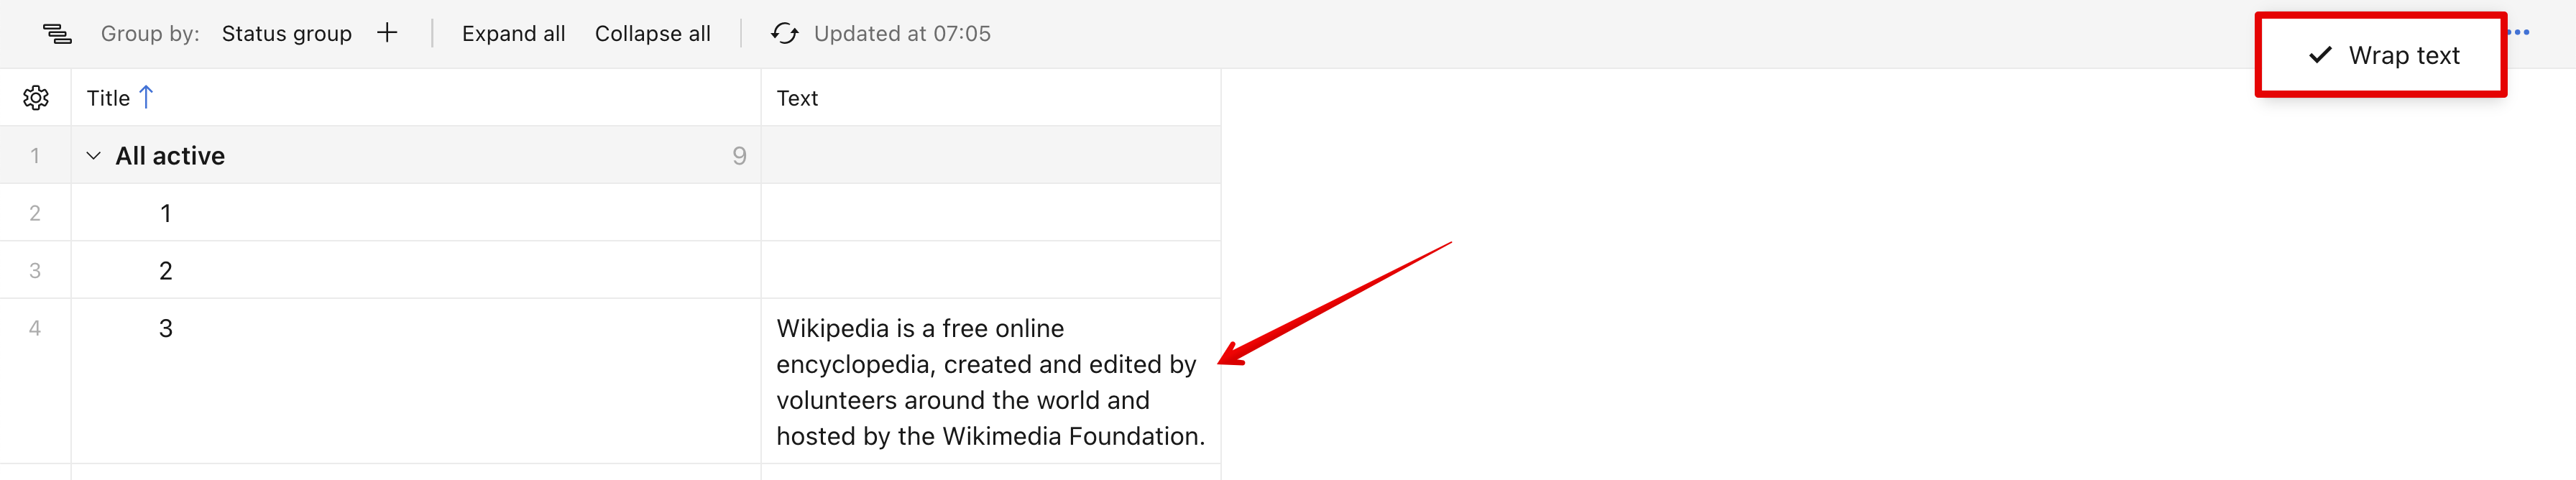Click the All active group label
The height and width of the screenshot is (480, 2576).
click(170, 156)
